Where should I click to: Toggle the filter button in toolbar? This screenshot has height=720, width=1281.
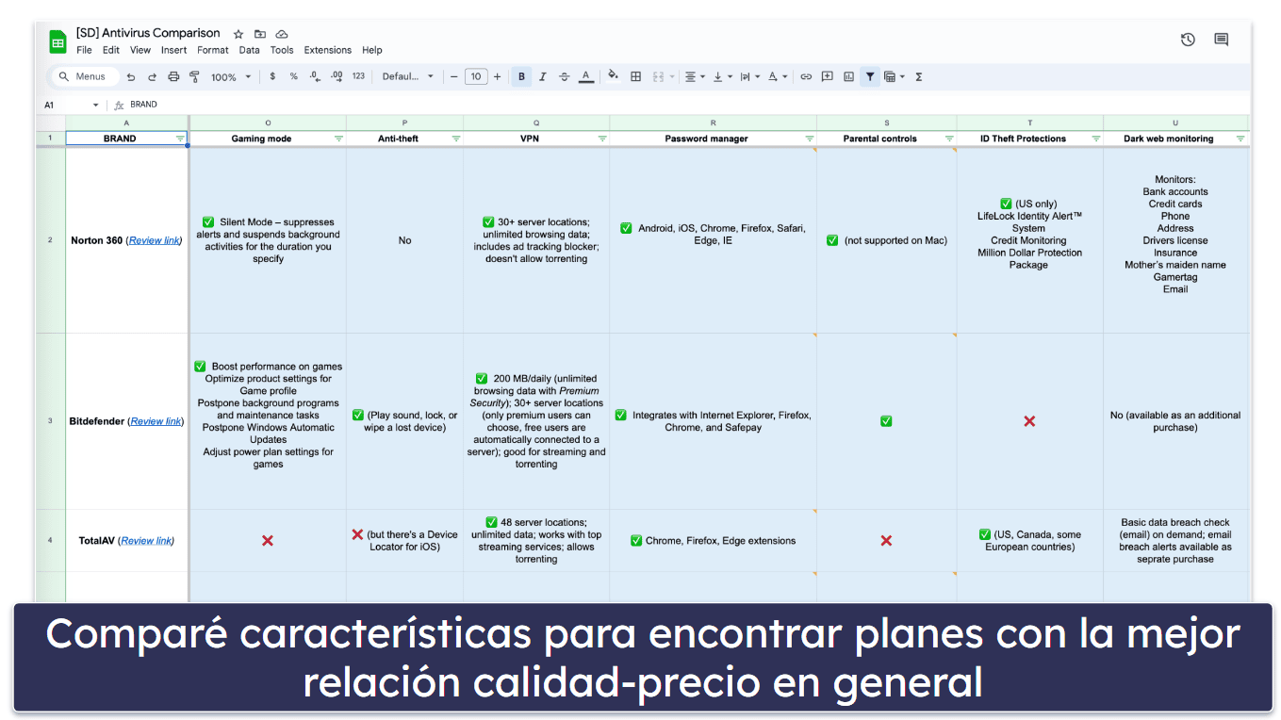tap(870, 77)
